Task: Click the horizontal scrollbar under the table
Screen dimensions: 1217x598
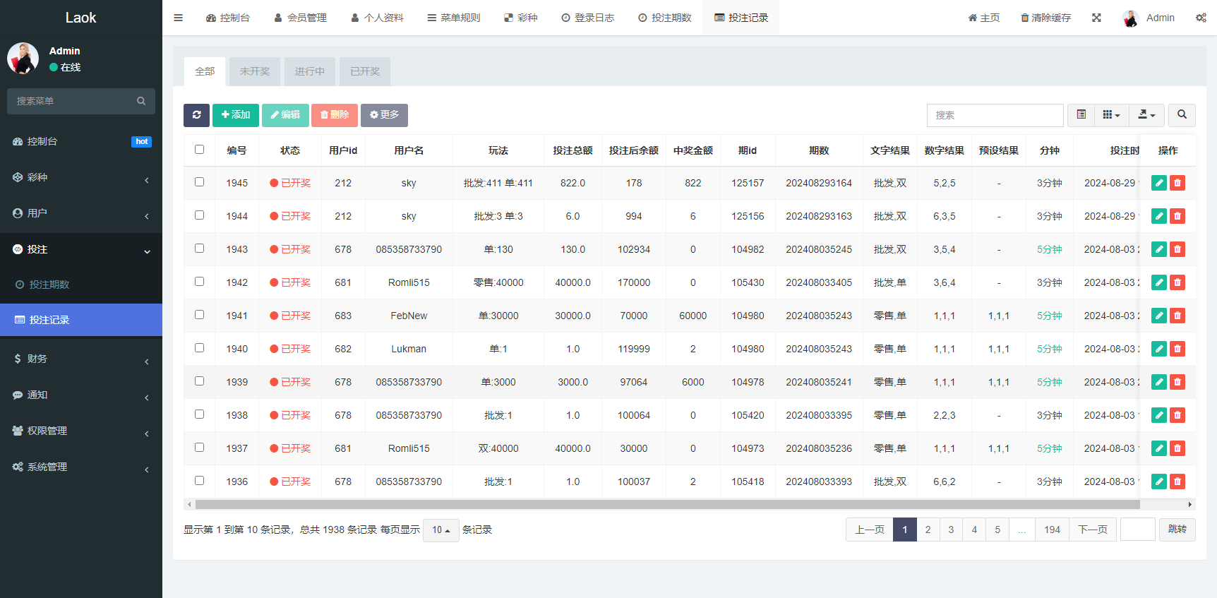Action: [667, 505]
